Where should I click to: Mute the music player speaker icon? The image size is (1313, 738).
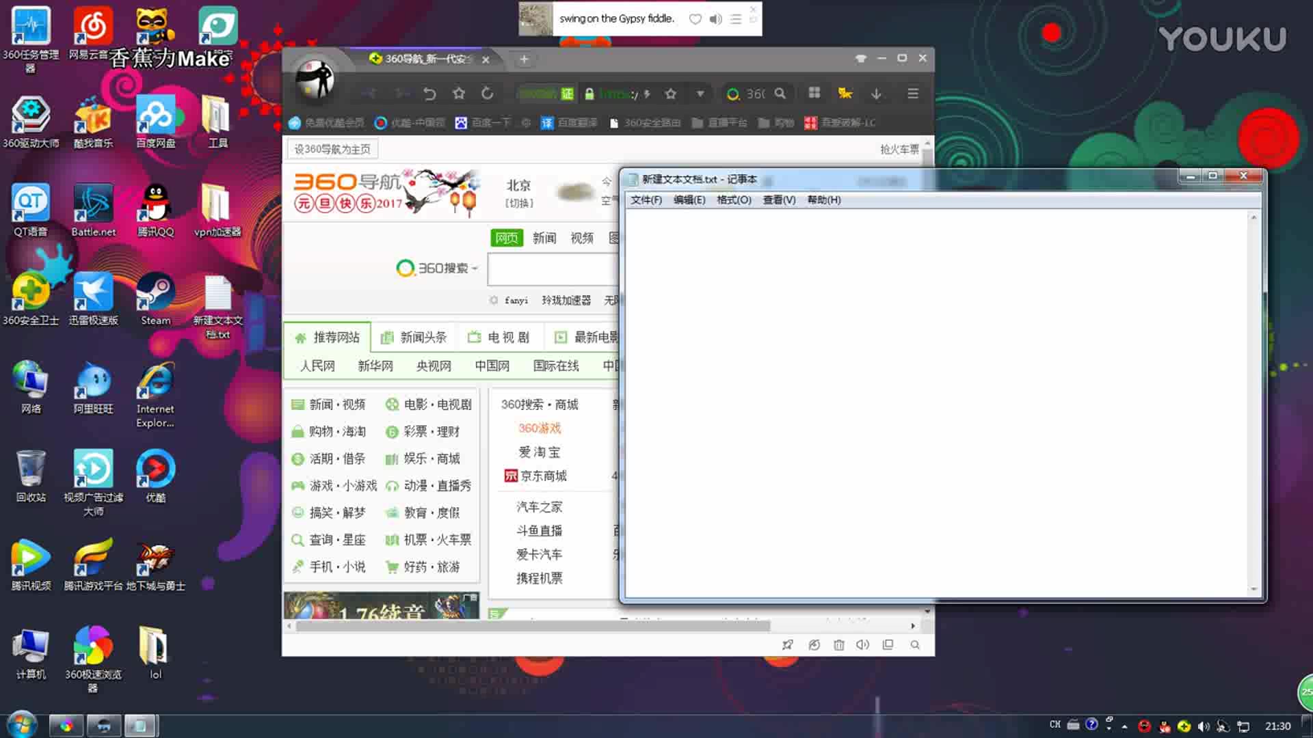pos(715,19)
